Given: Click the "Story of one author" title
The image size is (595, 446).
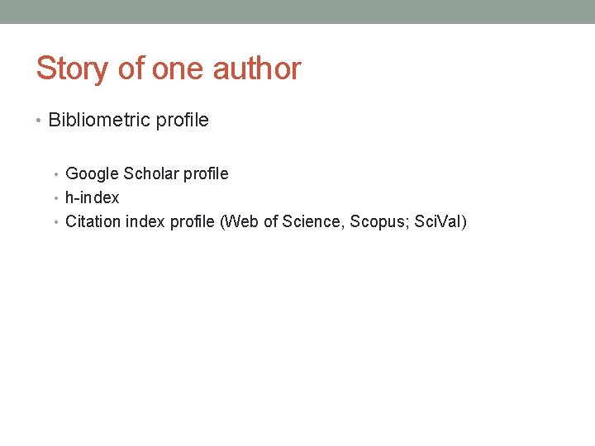Looking at the screenshot, I should 169,69.
